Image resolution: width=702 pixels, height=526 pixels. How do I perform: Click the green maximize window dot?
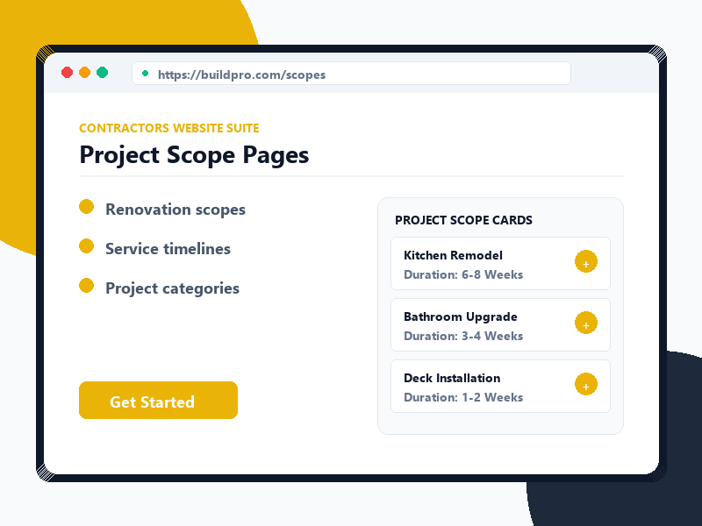102,73
